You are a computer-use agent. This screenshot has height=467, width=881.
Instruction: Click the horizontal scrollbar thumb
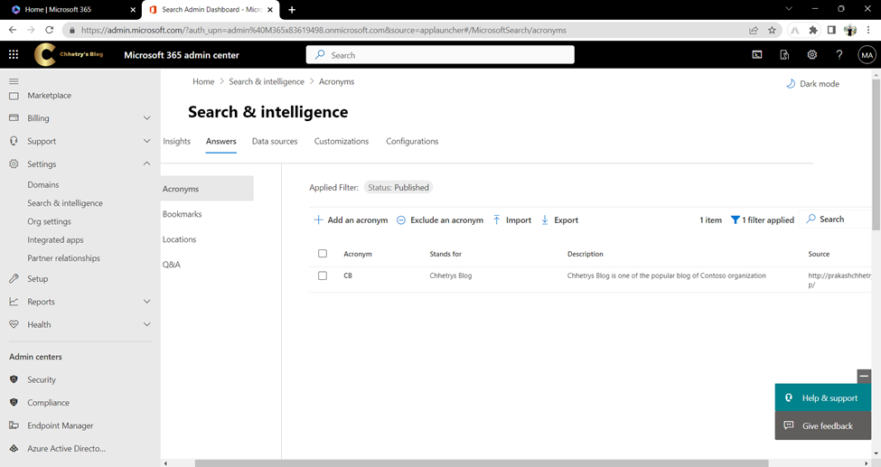(x=481, y=463)
